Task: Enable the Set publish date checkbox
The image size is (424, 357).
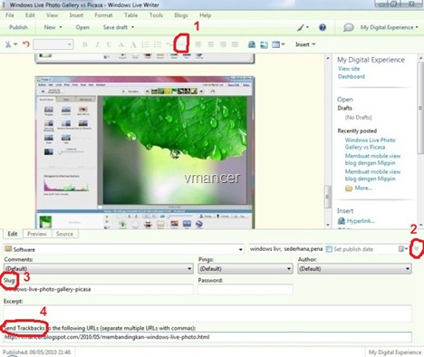Action: 329,249
